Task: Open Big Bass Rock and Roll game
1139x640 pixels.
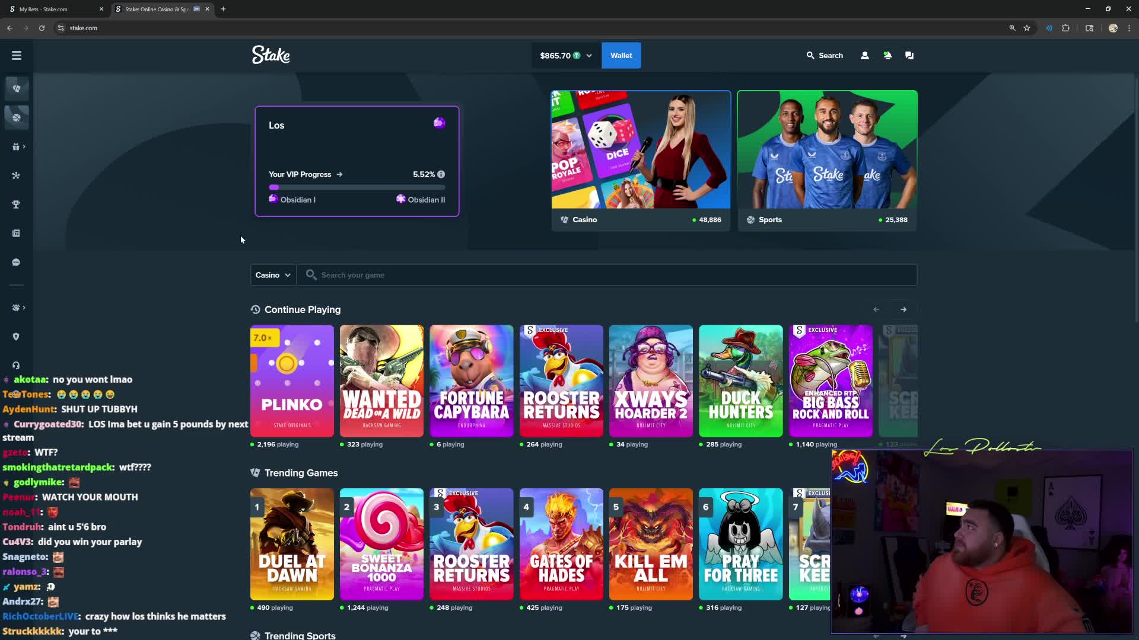Action: coord(831,380)
